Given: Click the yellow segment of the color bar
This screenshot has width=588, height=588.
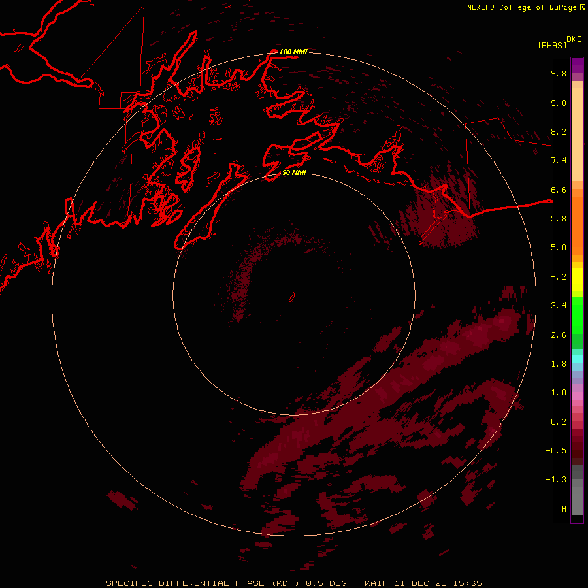Looking at the screenshot, I should point(577,280).
